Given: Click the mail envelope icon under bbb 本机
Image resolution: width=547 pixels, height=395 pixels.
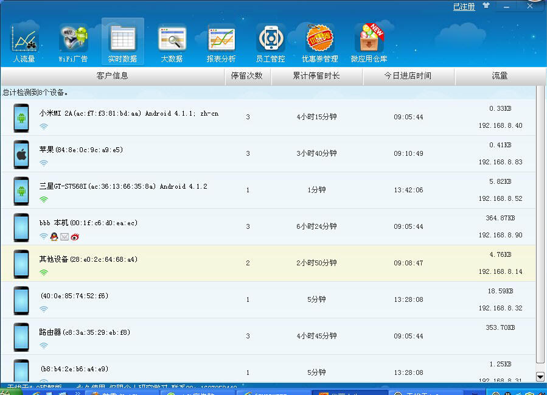Looking at the screenshot, I should point(64,237).
